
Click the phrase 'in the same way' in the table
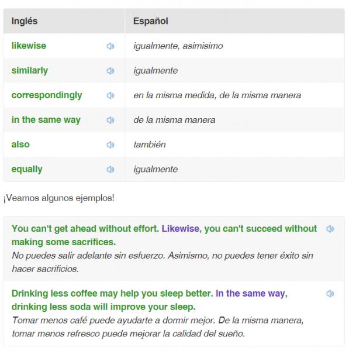coord(46,120)
